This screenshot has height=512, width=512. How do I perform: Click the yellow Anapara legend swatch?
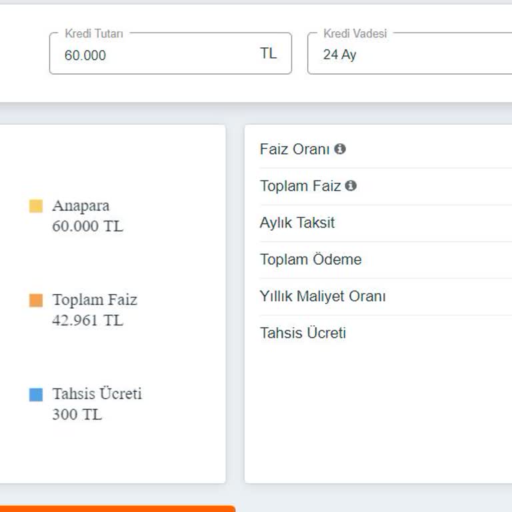[36, 206]
